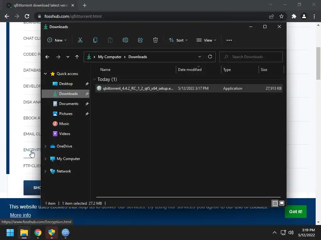Screen dimensions: 321x240
Task: Click the Search Downloads field
Action: [x=251, y=57]
